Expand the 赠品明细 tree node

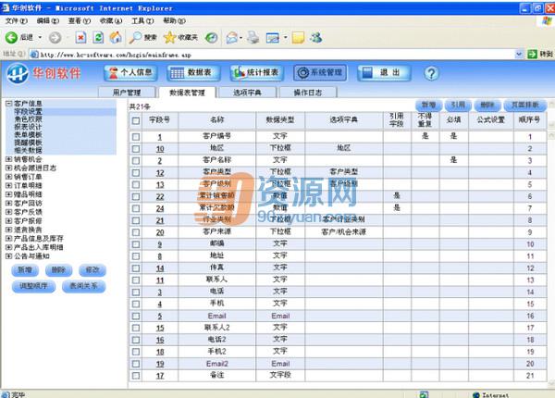pos(9,194)
